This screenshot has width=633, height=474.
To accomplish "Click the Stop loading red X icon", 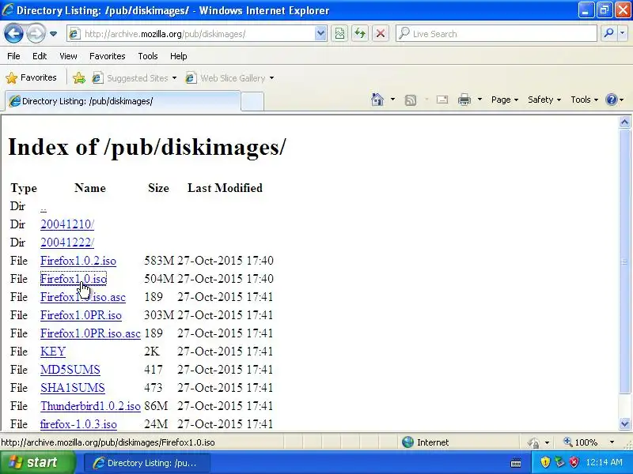I will 381,34.
